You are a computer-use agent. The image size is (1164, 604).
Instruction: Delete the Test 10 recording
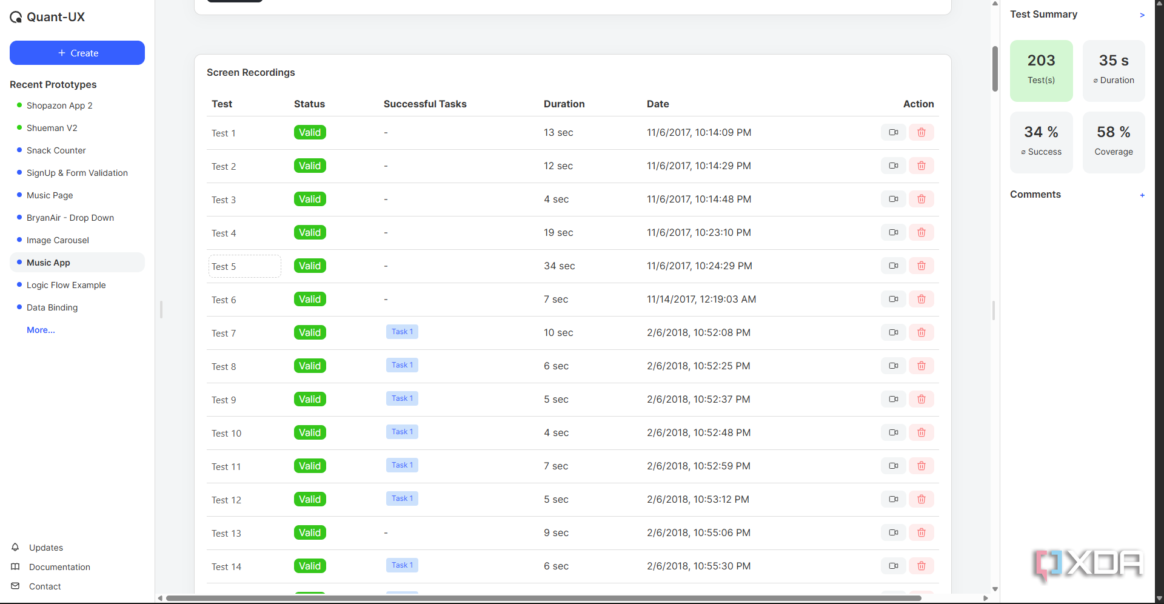pyautogui.click(x=921, y=432)
